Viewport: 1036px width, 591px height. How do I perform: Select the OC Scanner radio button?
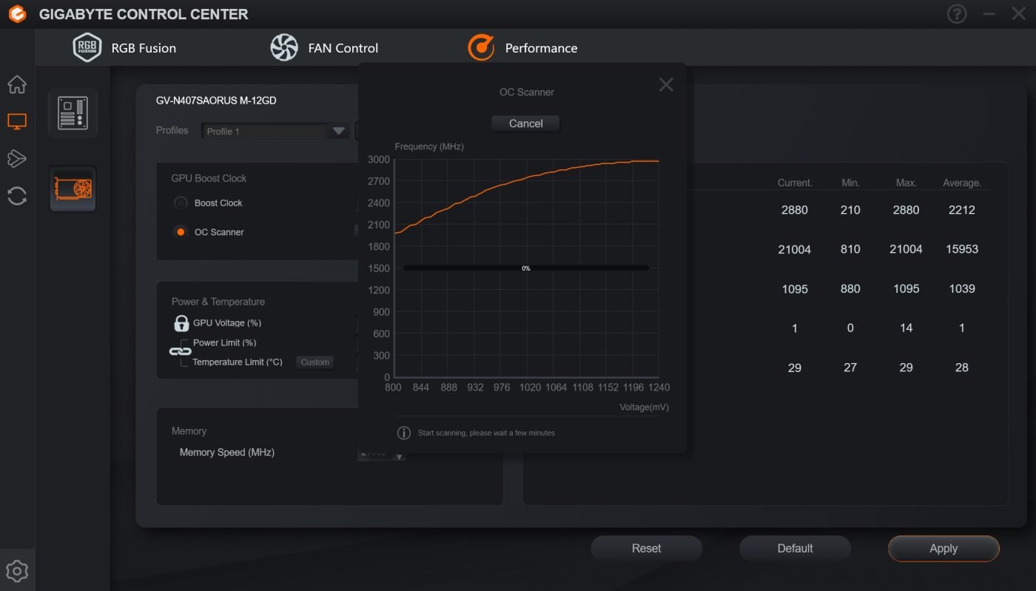[181, 232]
